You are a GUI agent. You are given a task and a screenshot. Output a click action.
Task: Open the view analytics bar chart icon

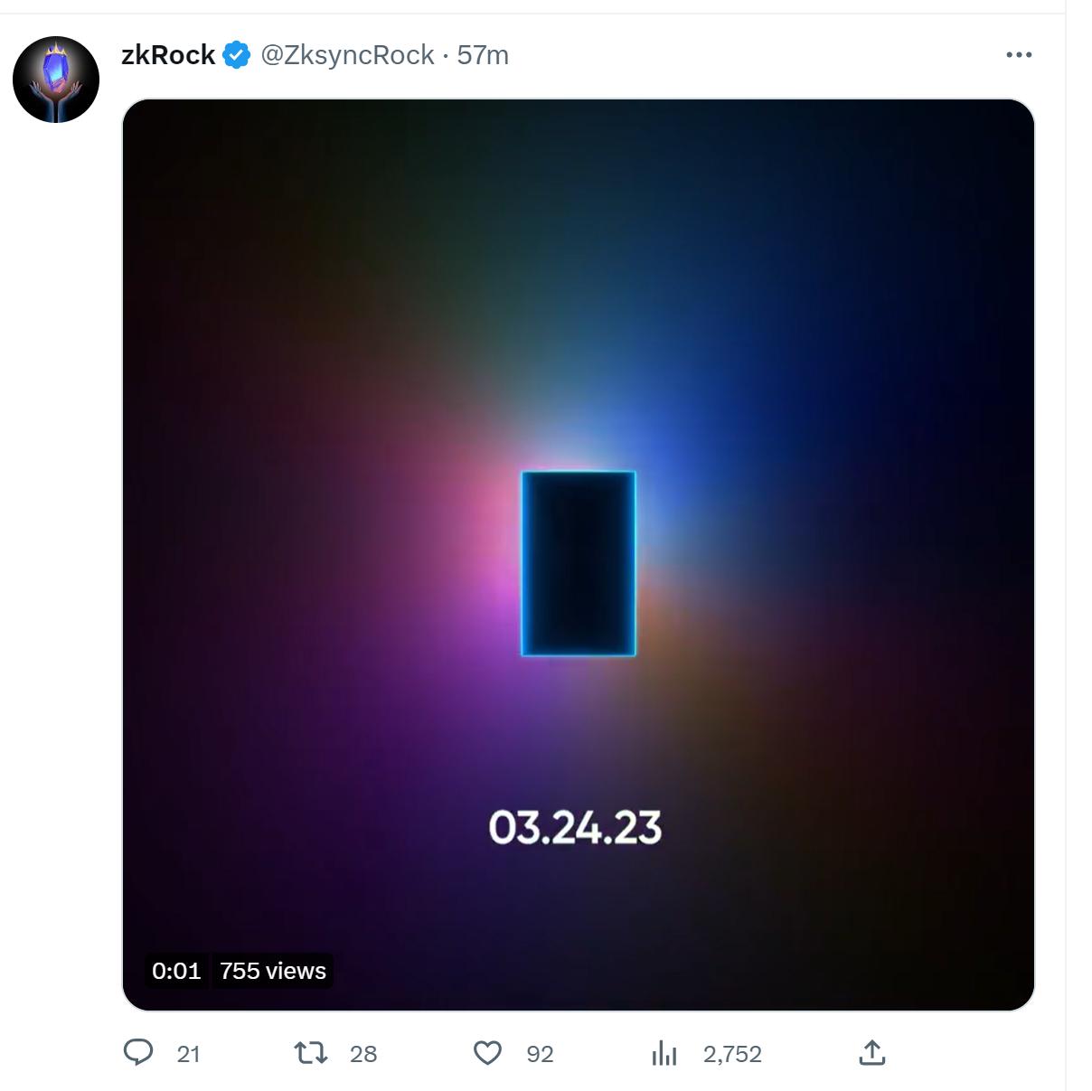[664, 1053]
